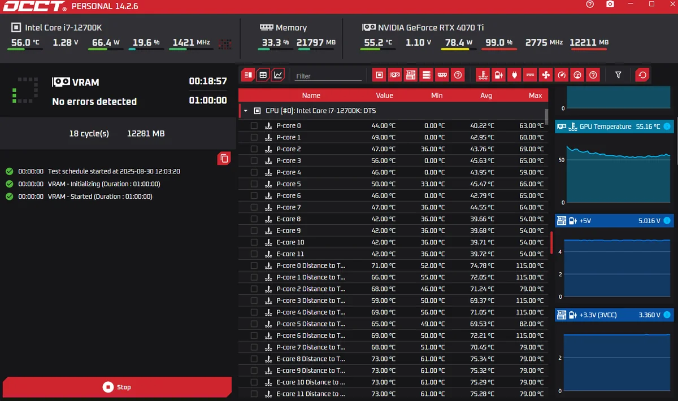Open info for the GPU Temperature graph
The image size is (678, 401).
(x=667, y=127)
